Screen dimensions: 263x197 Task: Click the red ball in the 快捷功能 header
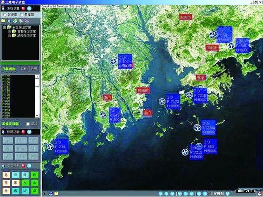pos(23,132)
